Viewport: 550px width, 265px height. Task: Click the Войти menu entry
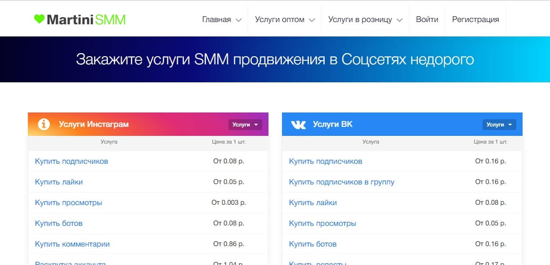(x=427, y=19)
